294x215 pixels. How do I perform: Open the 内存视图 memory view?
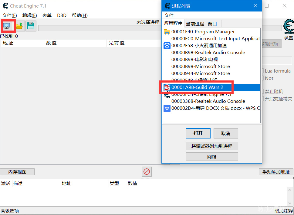[17, 172]
